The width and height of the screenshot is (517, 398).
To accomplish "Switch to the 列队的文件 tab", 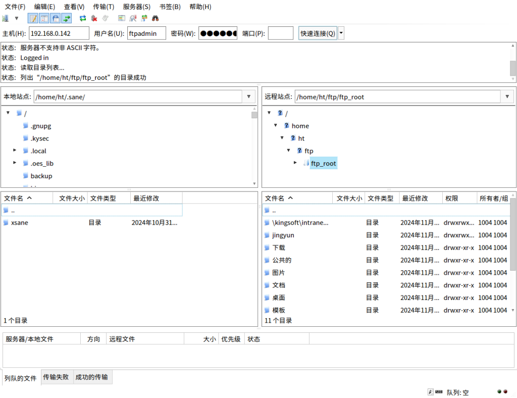I will pyautogui.click(x=21, y=378).
